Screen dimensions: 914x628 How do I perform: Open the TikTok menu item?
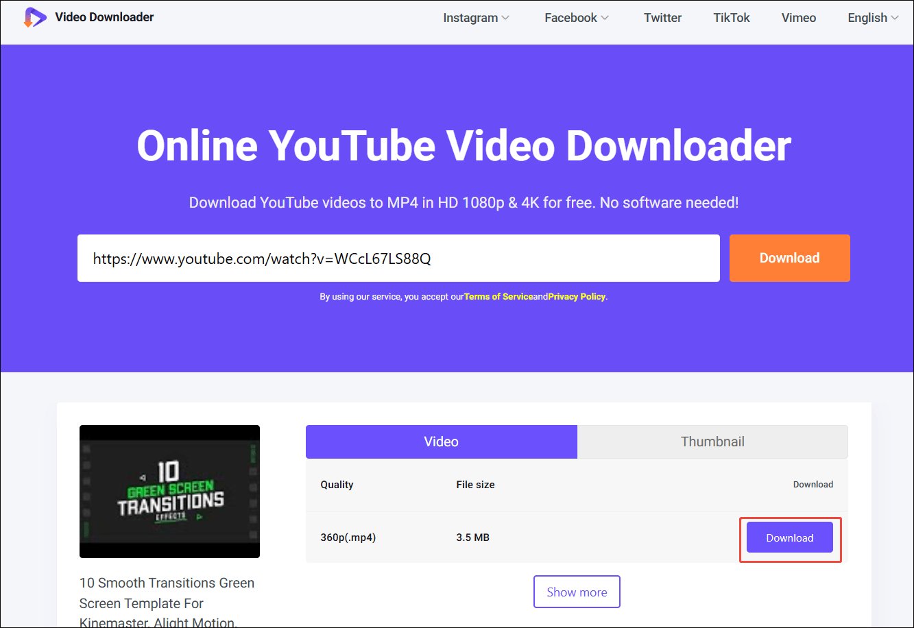[x=732, y=18]
